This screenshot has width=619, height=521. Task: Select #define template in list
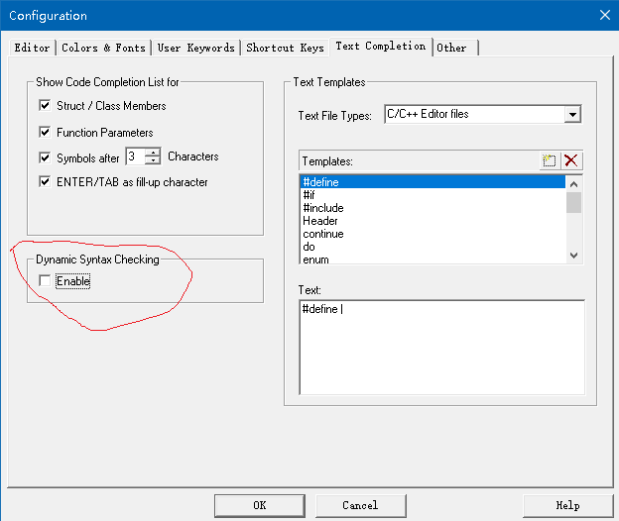click(433, 182)
